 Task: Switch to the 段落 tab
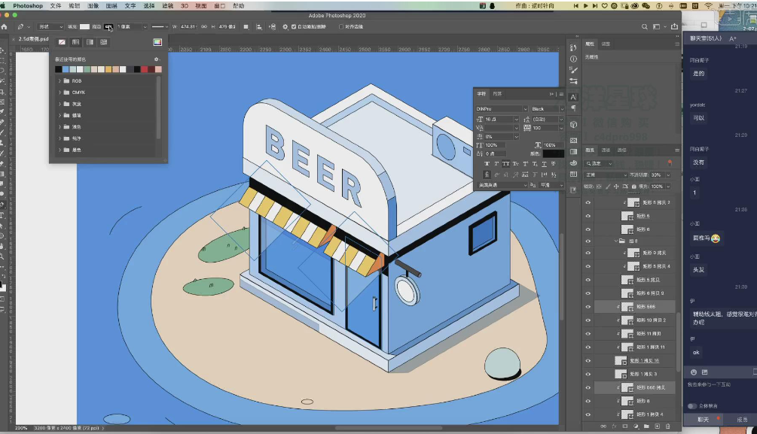[497, 94]
